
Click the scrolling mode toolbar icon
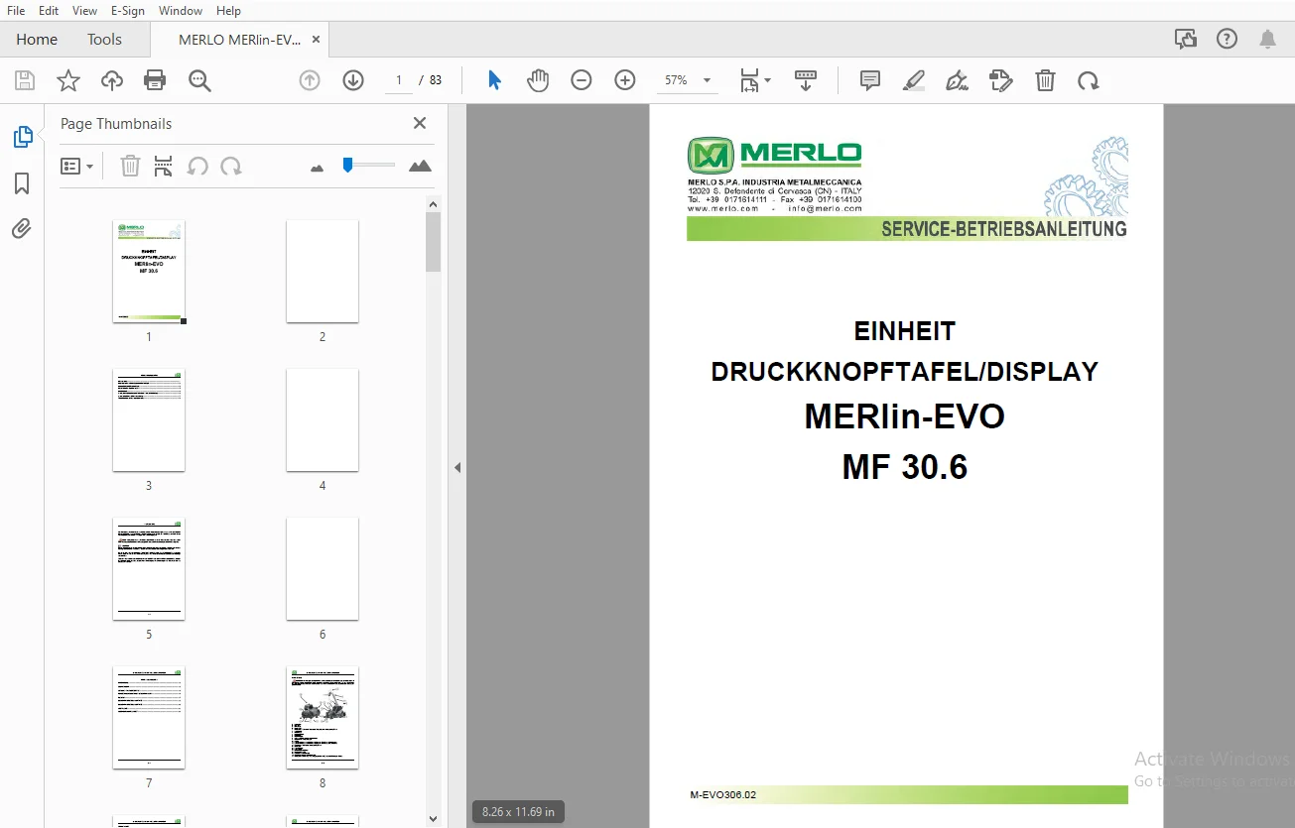(805, 80)
